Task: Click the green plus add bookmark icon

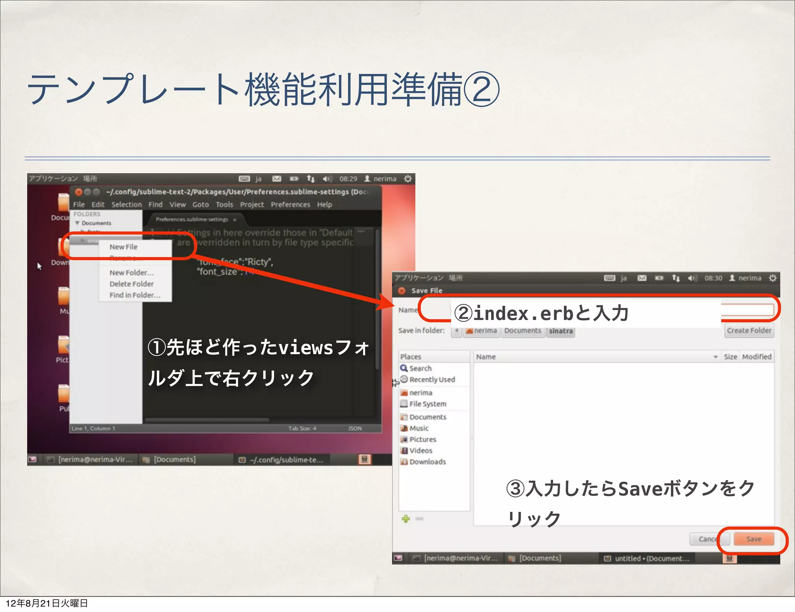Action: click(x=406, y=519)
